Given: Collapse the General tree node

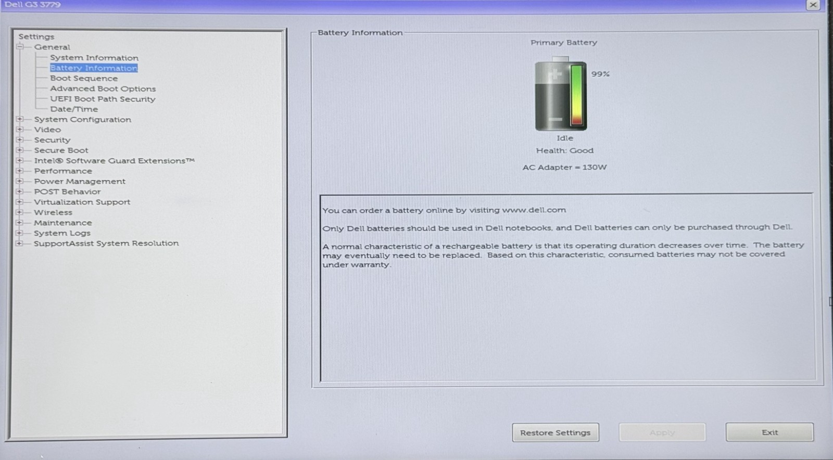Looking at the screenshot, I should (x=20, y=47).
